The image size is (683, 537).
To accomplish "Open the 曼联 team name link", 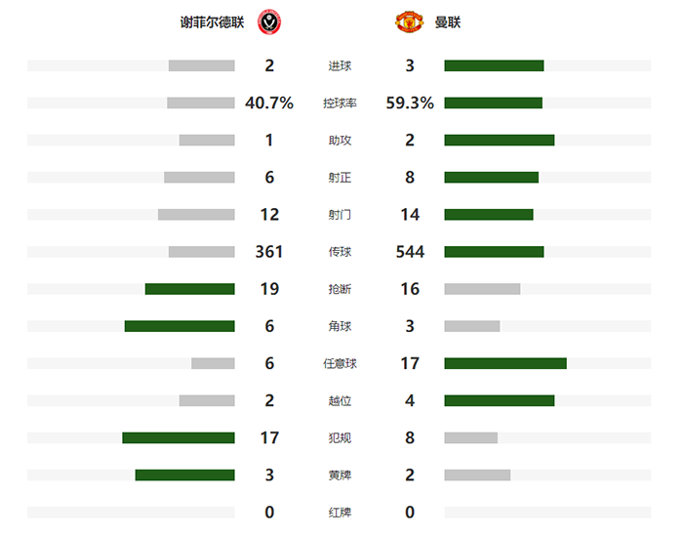I will (x=448, y=21).
